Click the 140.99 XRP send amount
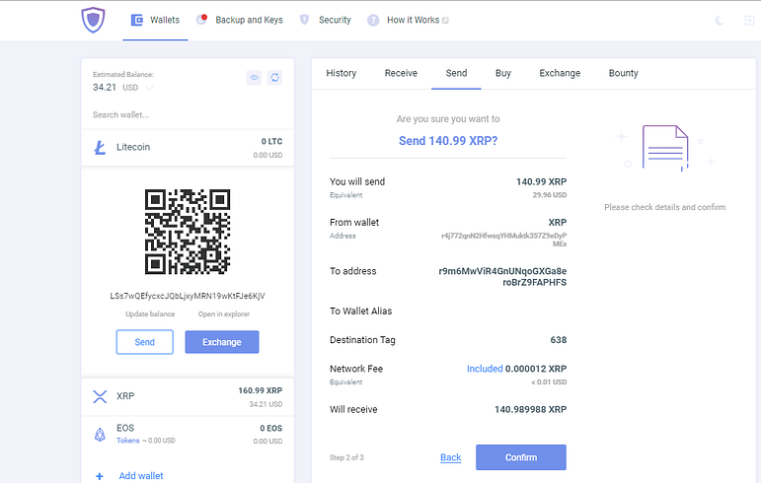 point(541,181)
